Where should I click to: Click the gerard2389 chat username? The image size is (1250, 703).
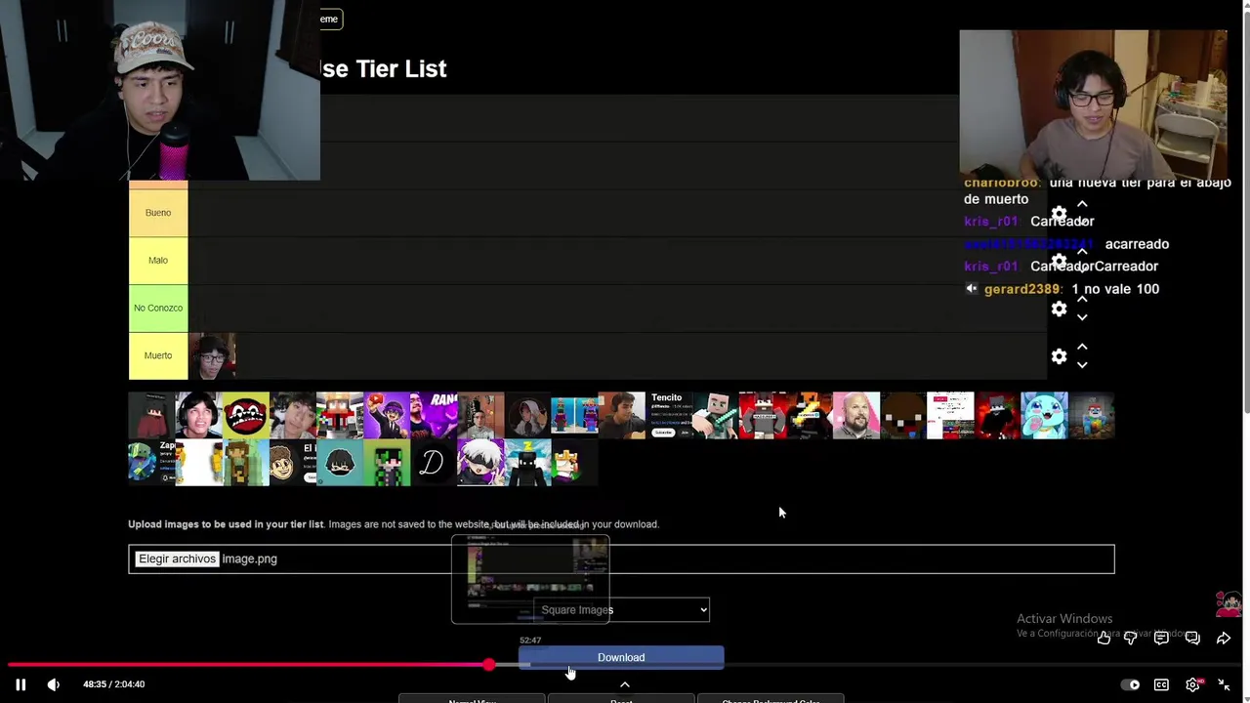(1021, 289)
